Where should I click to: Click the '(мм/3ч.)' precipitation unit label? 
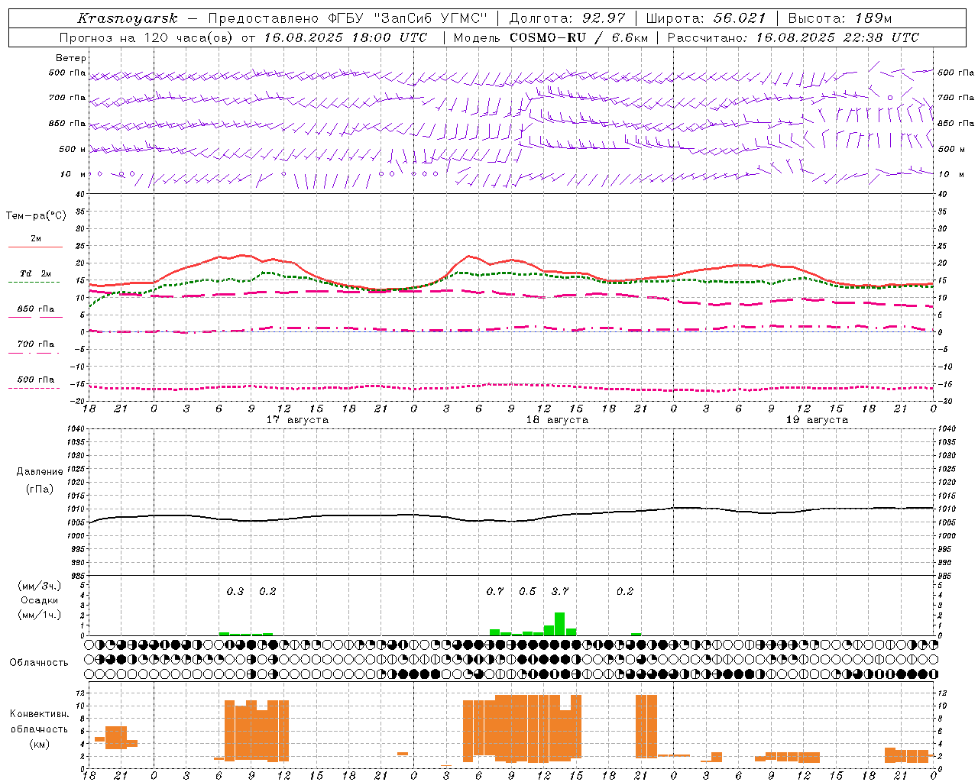(x=40, y=586)
